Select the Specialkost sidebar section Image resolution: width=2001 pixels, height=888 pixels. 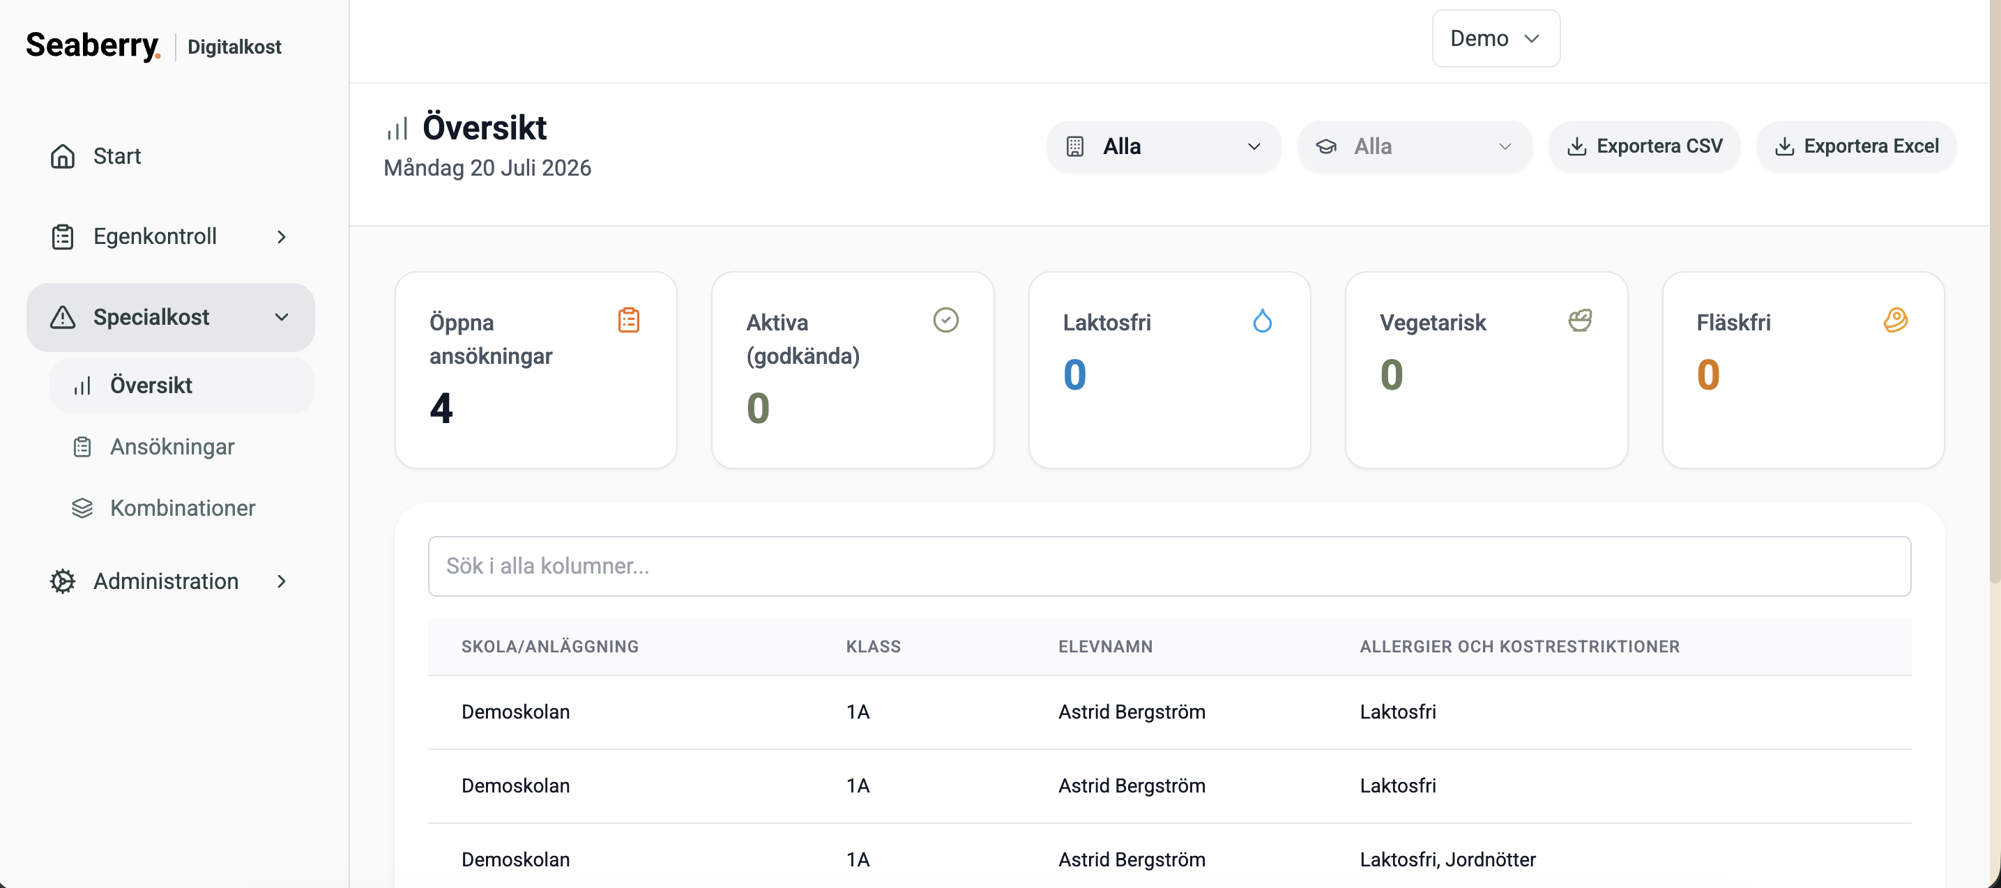(171, 317)
